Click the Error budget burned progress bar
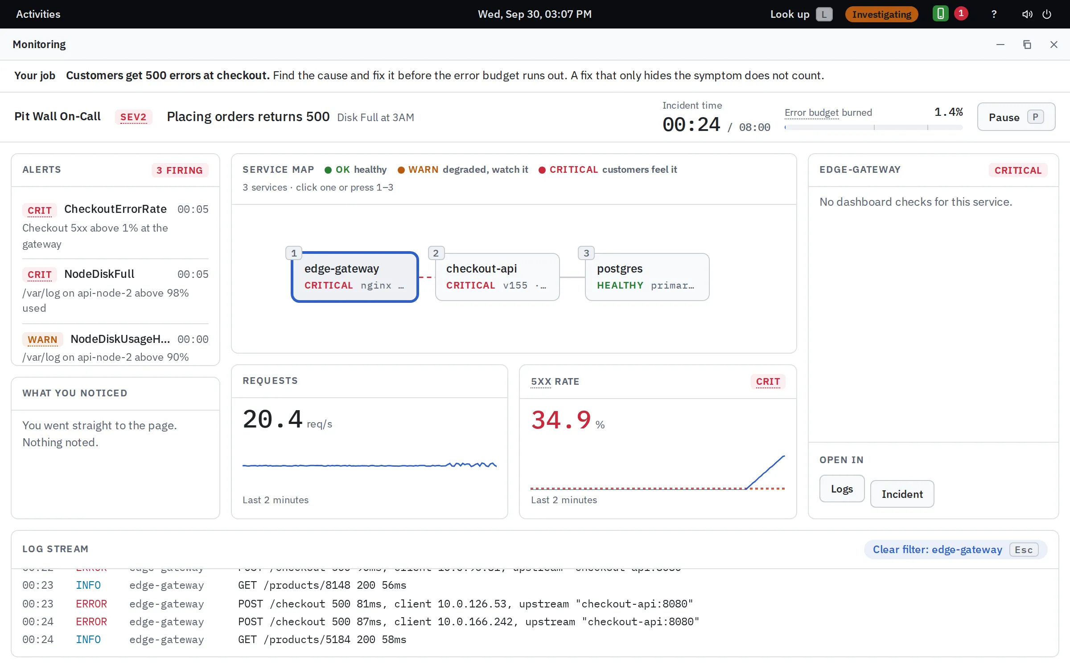Viewport: 1070px width, 668px height. point(873,127)
